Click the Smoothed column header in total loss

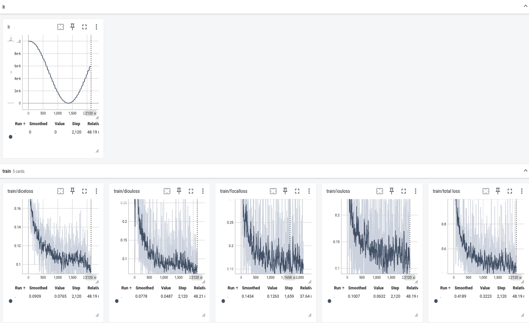click(x=463, y=288)
